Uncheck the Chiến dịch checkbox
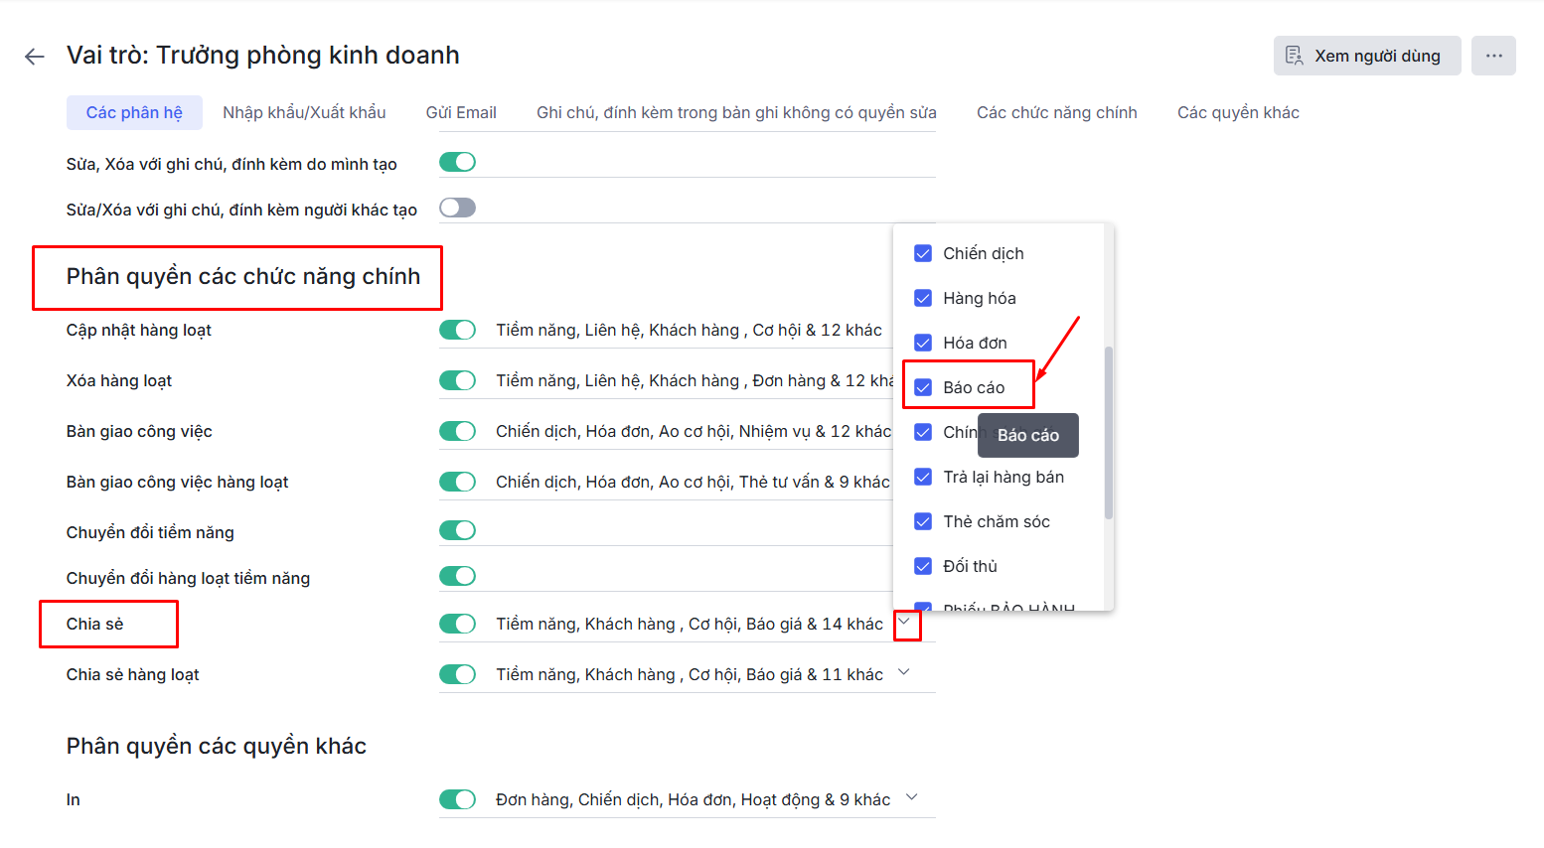This screenshot has width=1544, height=848. [x=923, y=253]
